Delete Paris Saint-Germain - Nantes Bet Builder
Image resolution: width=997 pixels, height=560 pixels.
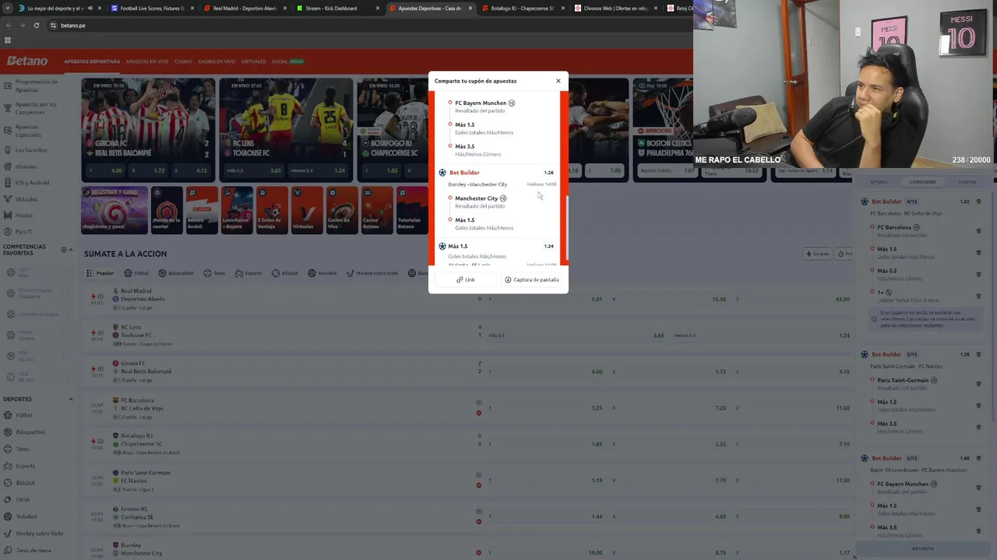[979, 355]
